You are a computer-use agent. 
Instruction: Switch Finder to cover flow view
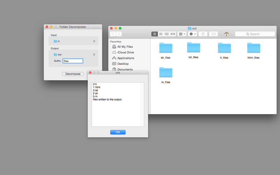pos(173,34)
